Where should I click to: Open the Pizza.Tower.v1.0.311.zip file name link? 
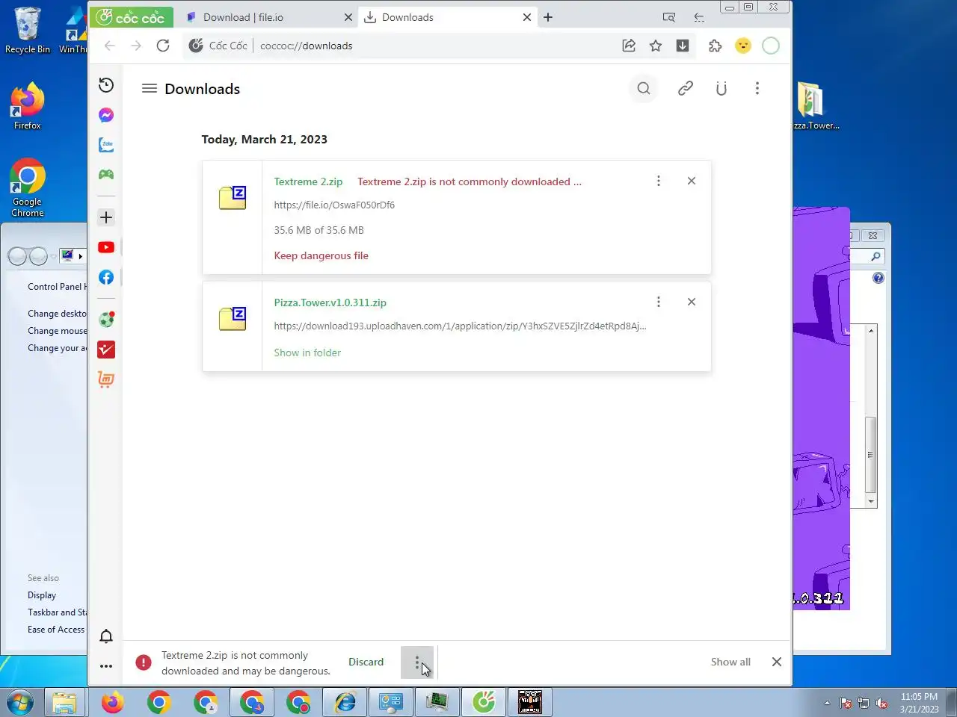[330, 302]
